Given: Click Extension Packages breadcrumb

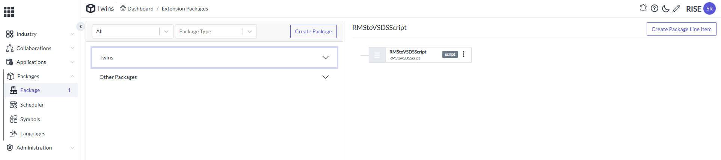Looking at the screenshot, I should 185,9.
